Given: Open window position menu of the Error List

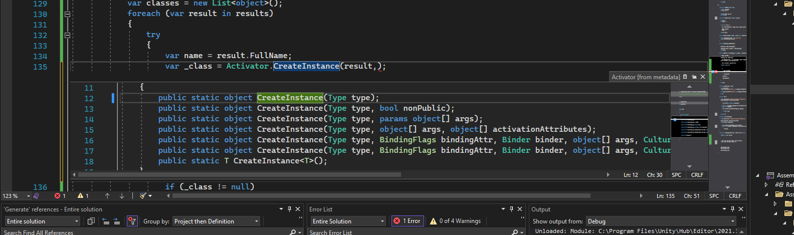Looking at the screenshot, I should [x=503, y=209].
